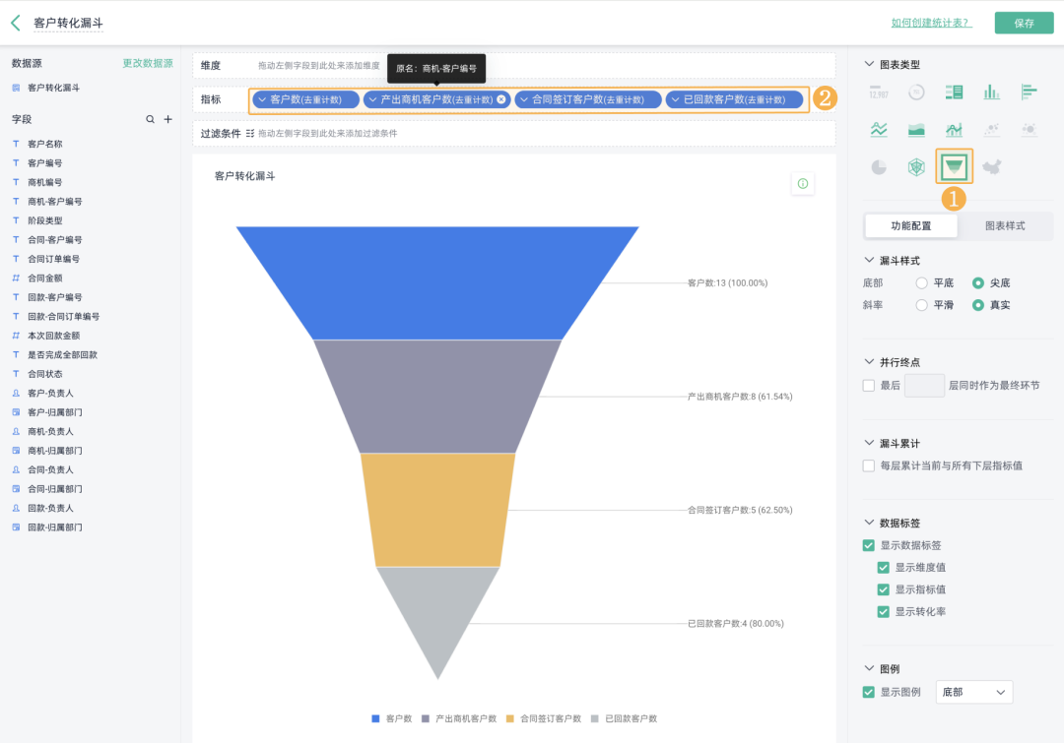1064x743 pixels.
Task: Choose the horizontal bar chart type
Action: [x=1030, y=93]
